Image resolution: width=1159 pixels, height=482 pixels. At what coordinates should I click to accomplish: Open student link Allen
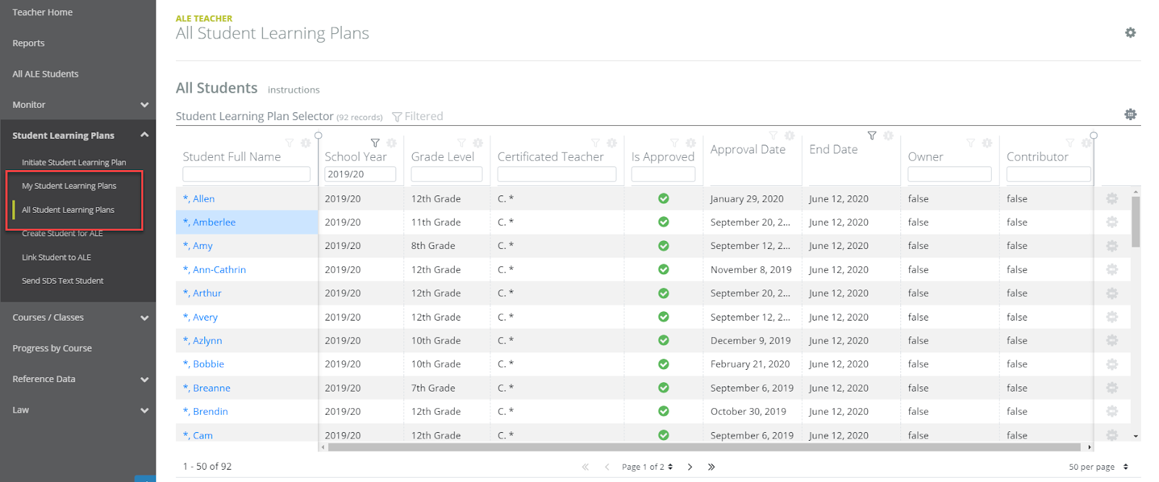pos(198,198)
